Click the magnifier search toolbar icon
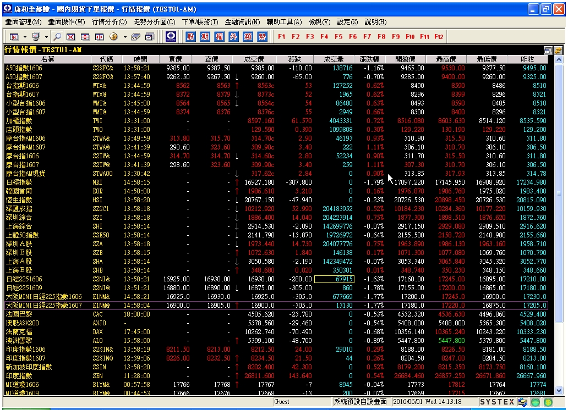The image size is (568, 410). [x=57, y=37]
